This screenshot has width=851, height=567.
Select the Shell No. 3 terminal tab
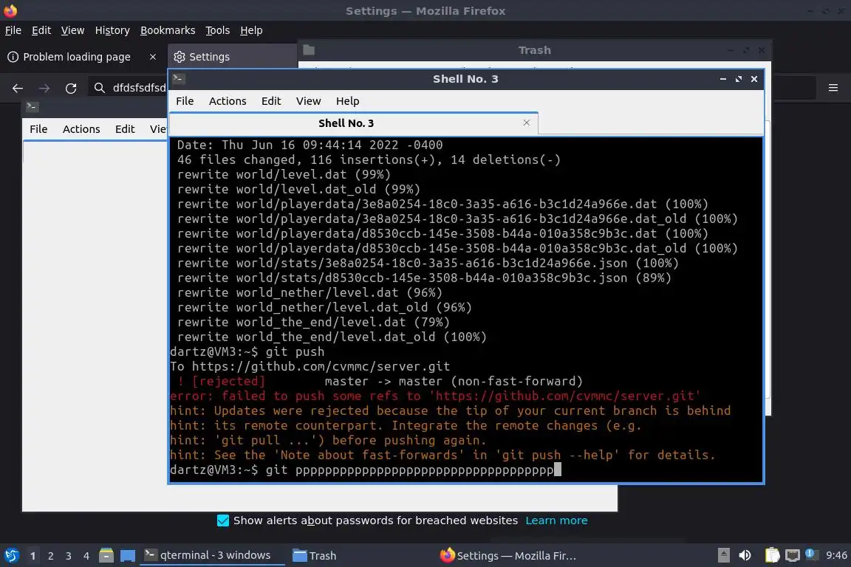click(x=346, y=123)
